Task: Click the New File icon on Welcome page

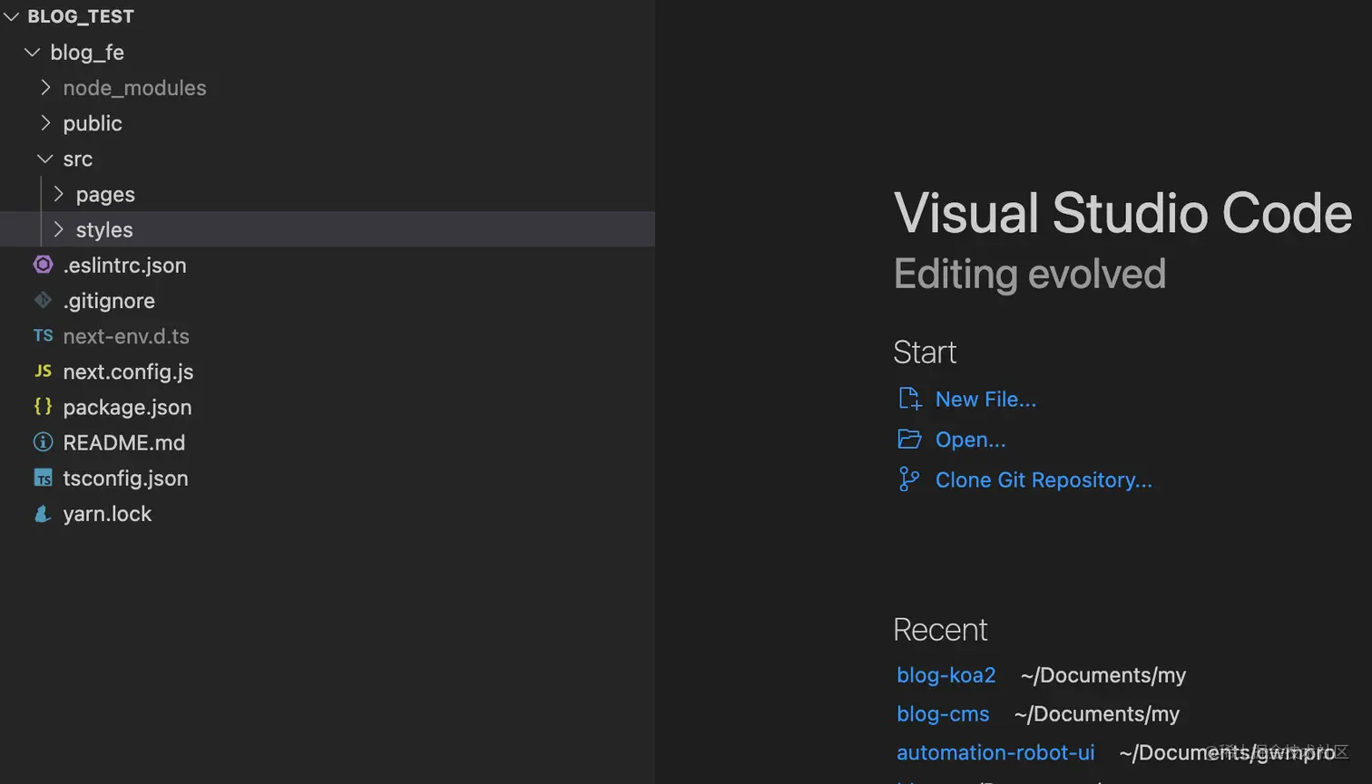Action: click(x=909, y=399)
